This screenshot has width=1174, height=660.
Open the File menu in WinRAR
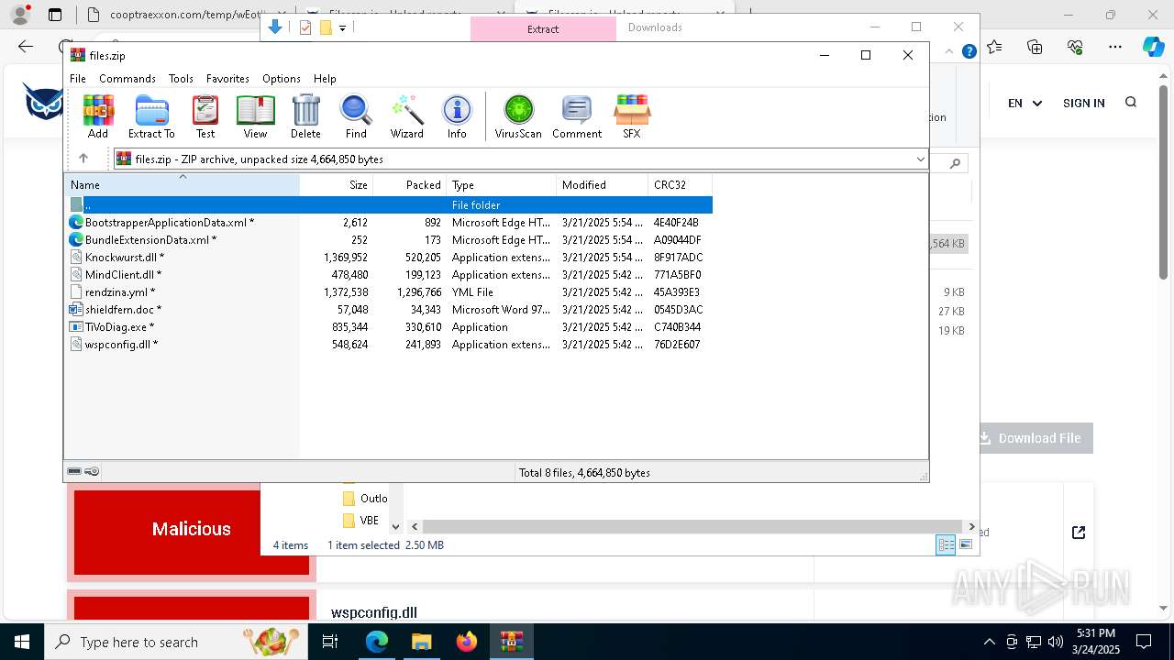78,79
